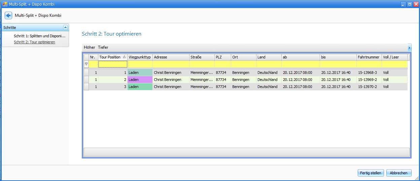Click the toolbar overflow arrow at right
Viewport: 420px width, 181px height.
click(409, 47)
